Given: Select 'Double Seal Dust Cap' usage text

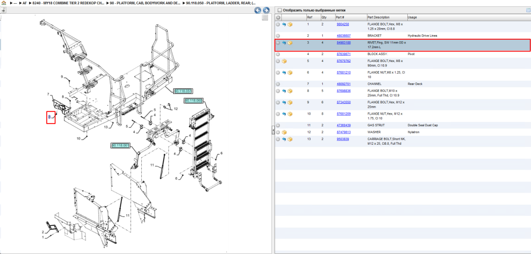Looking at the screenshot, I should click(423, 125).
